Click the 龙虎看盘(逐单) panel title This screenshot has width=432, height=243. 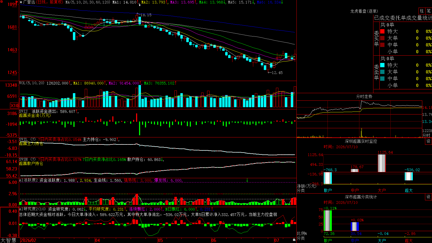(364, 11)
